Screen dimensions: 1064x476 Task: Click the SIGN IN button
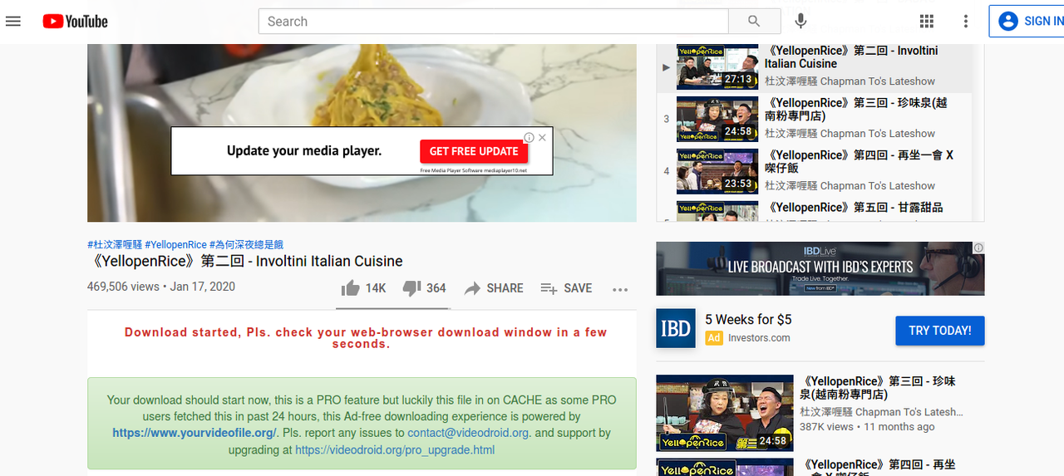point(1027,22)
